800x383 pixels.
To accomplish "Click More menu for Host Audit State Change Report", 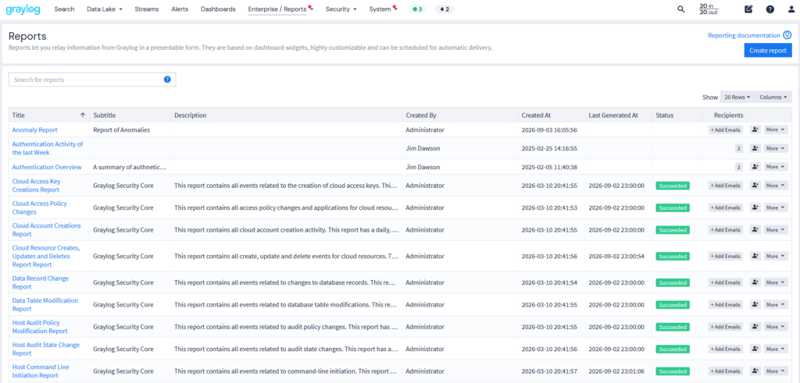I will (776, 349).
